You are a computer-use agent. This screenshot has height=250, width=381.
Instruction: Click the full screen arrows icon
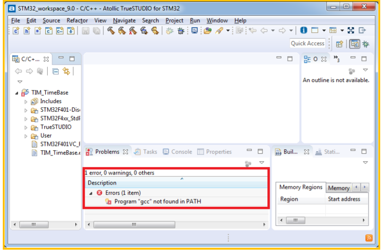(351, 30)
